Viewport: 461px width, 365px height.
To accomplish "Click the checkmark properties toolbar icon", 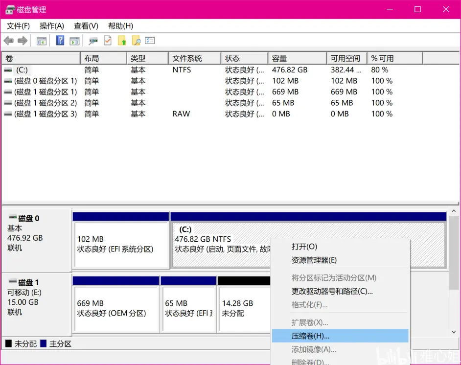I will [x=108, y=41].
